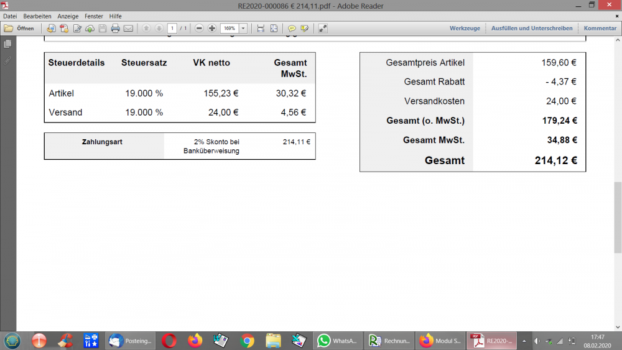Click the upload to cloud icon
622x350 pixels.
click(x=90, y=28)
